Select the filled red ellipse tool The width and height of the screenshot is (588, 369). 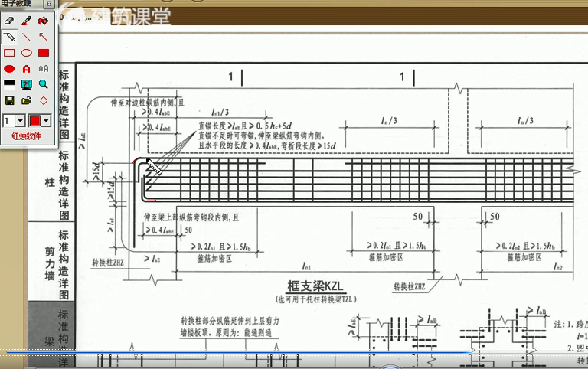point(9,69)
